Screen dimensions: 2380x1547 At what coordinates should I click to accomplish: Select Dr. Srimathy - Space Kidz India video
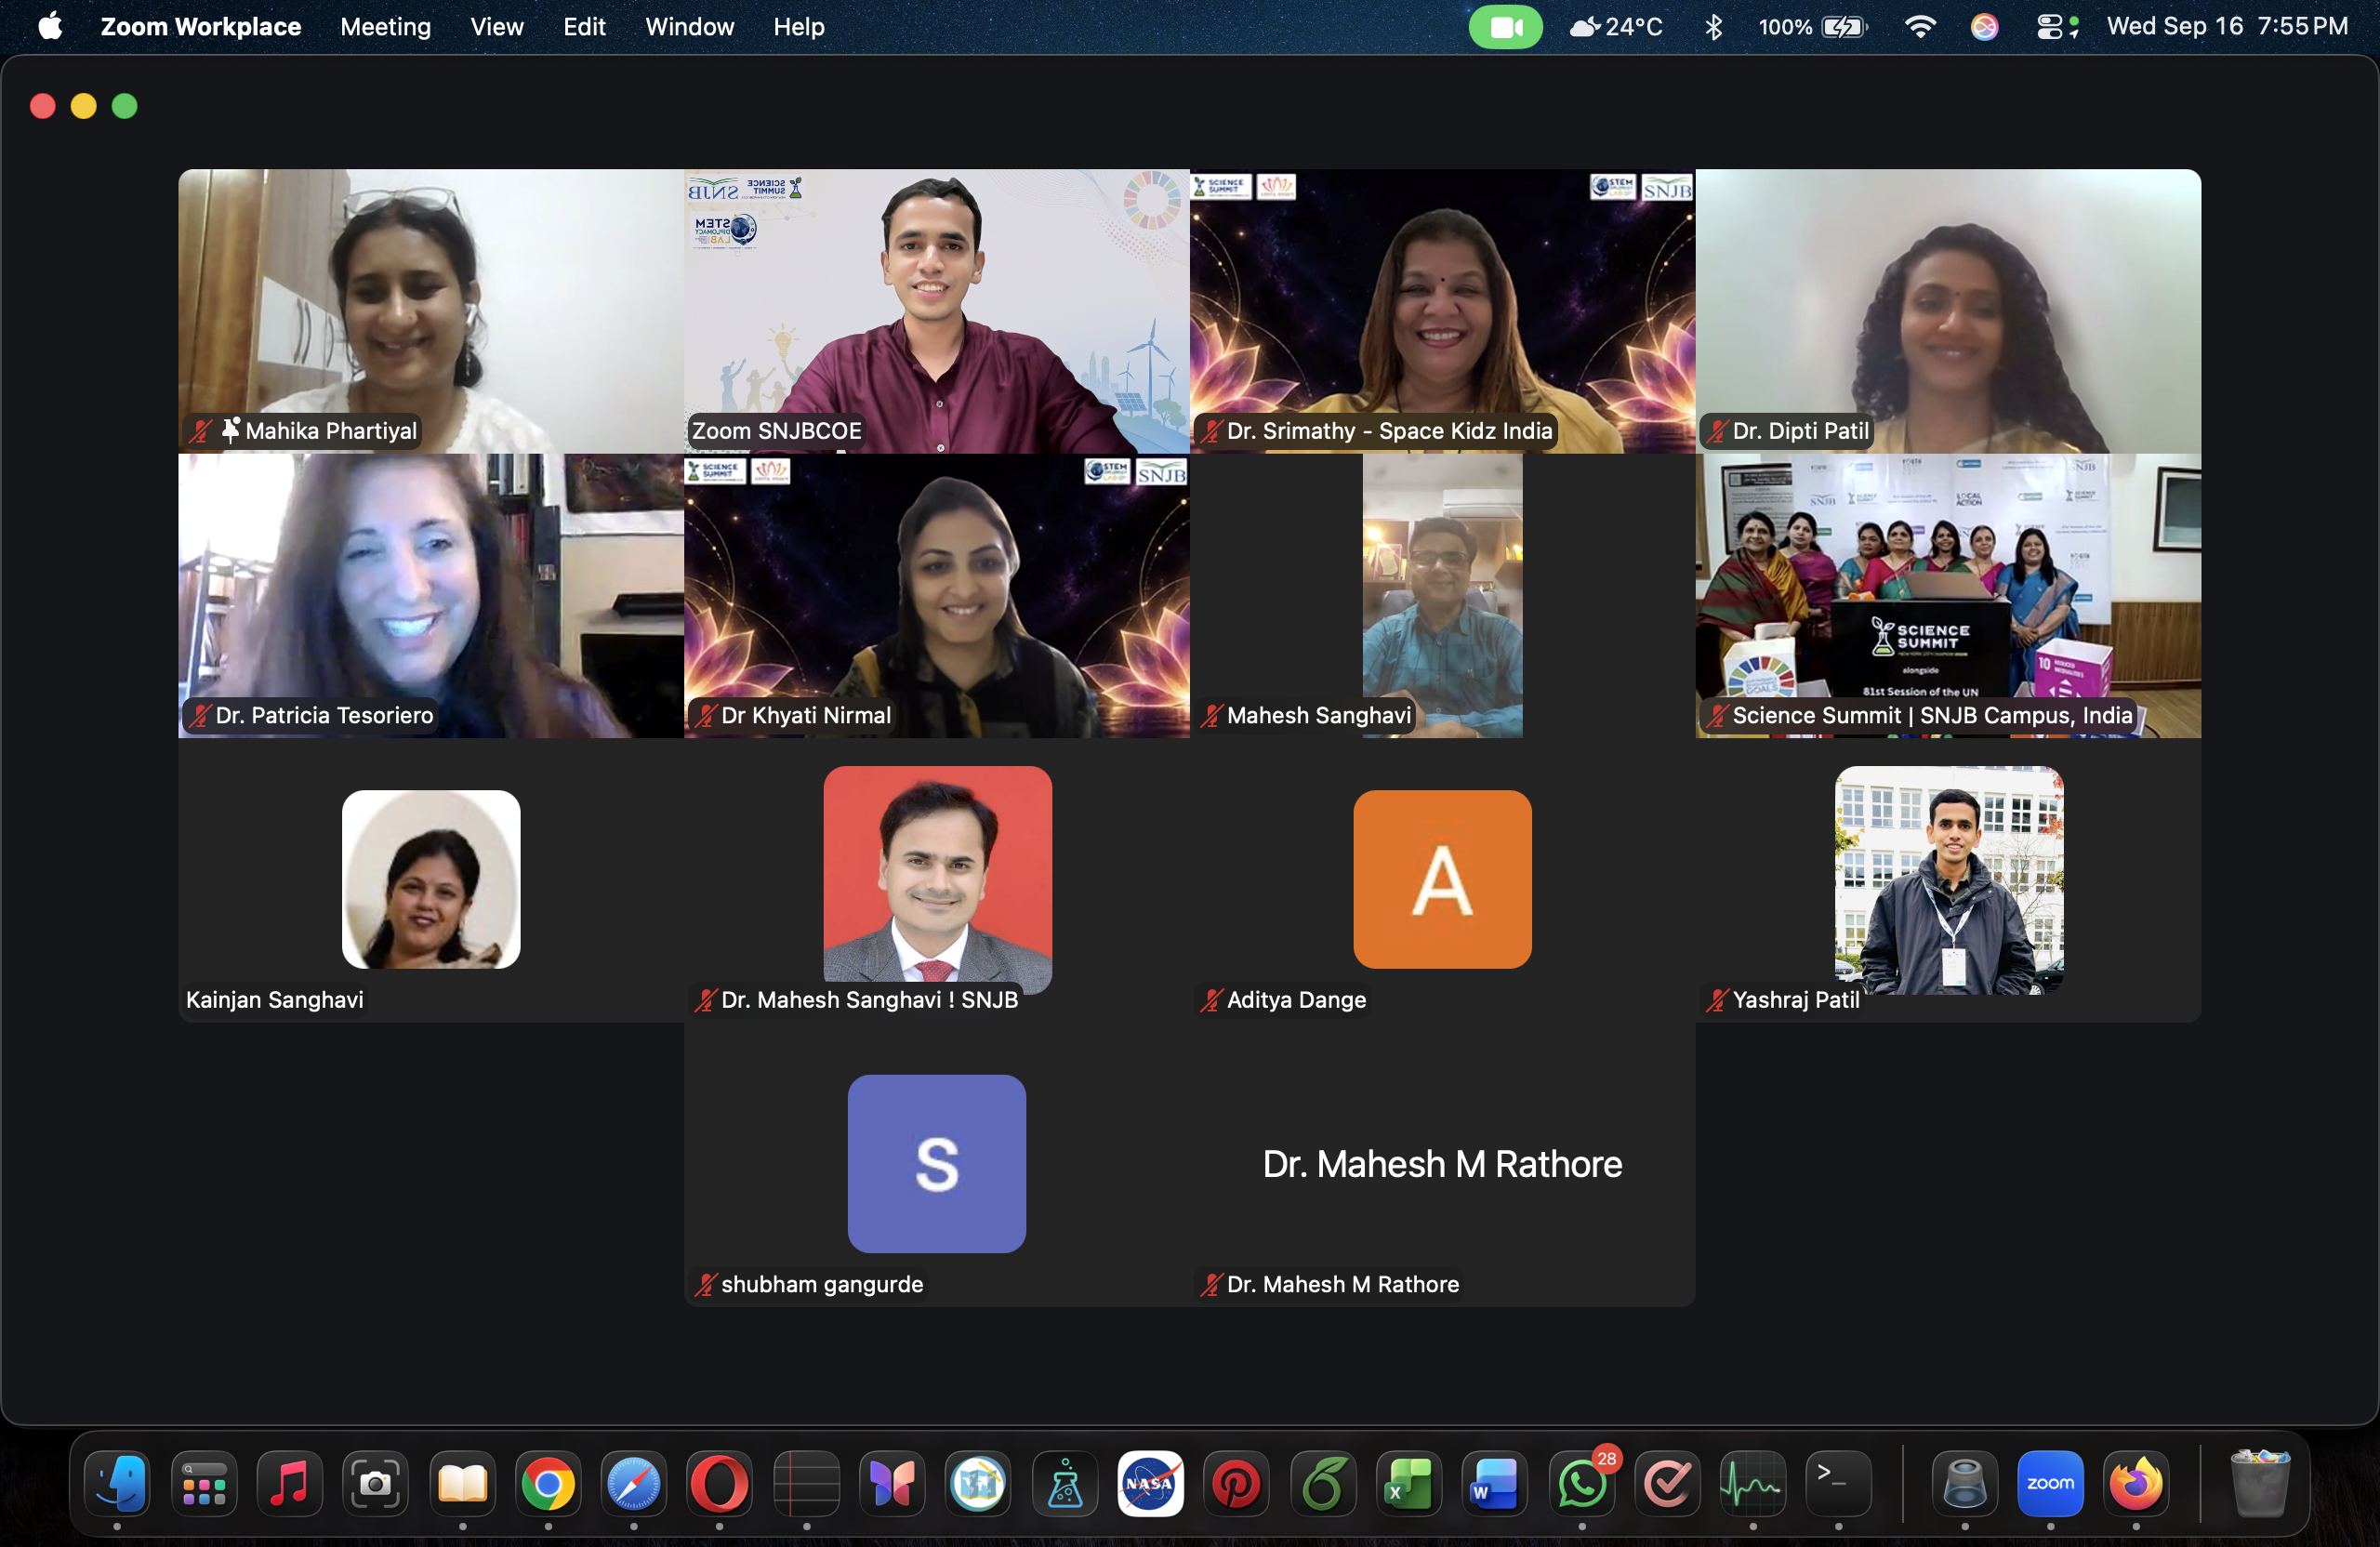pos(1442,311)
